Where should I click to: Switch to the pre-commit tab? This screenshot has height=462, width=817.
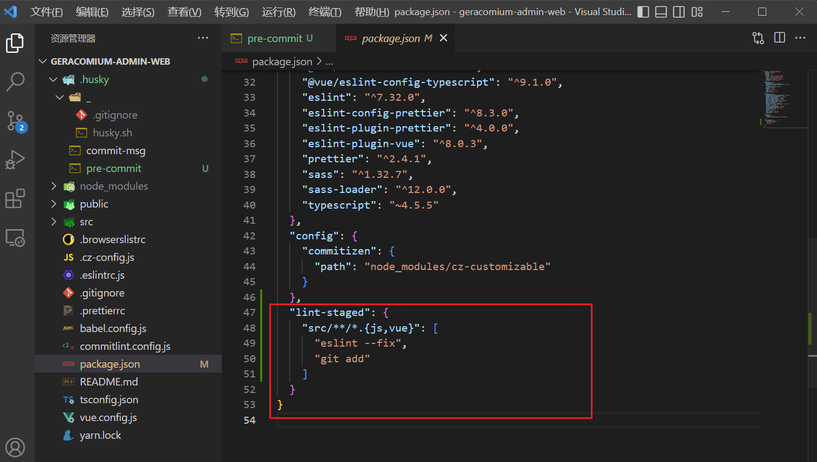pos(278,38)
